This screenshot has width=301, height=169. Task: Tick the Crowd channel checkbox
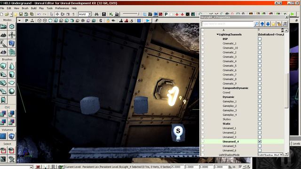tap(260, 92)
